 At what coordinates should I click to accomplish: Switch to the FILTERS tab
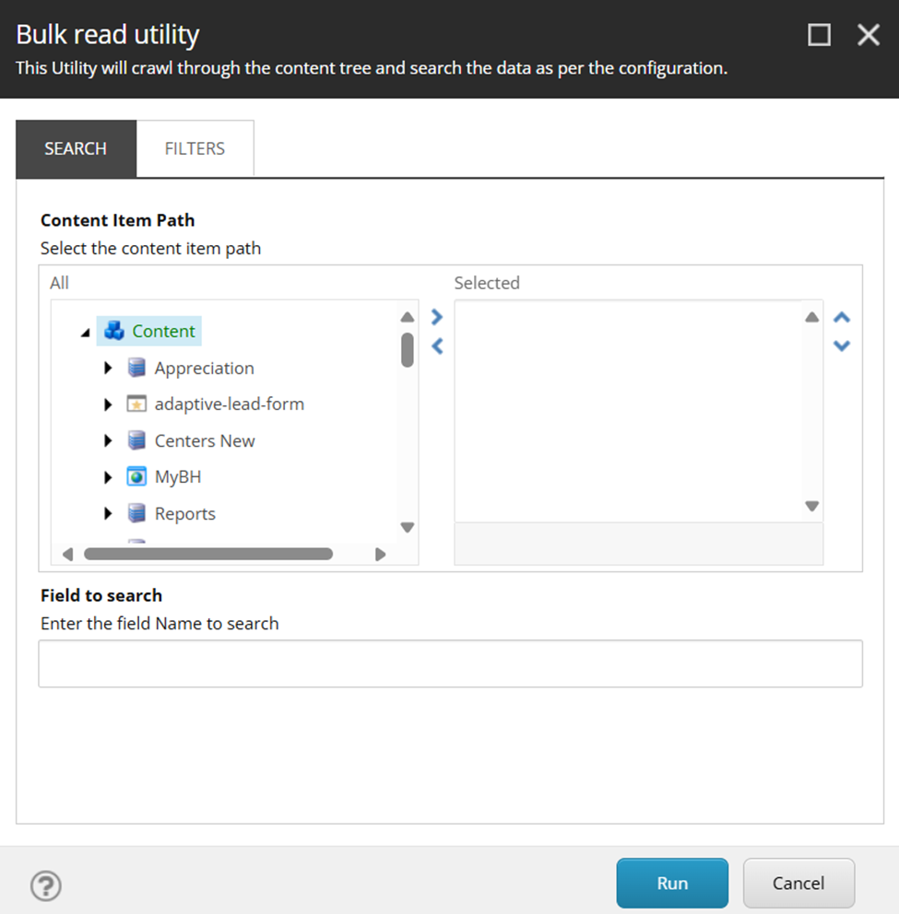[x=195, y=148]
